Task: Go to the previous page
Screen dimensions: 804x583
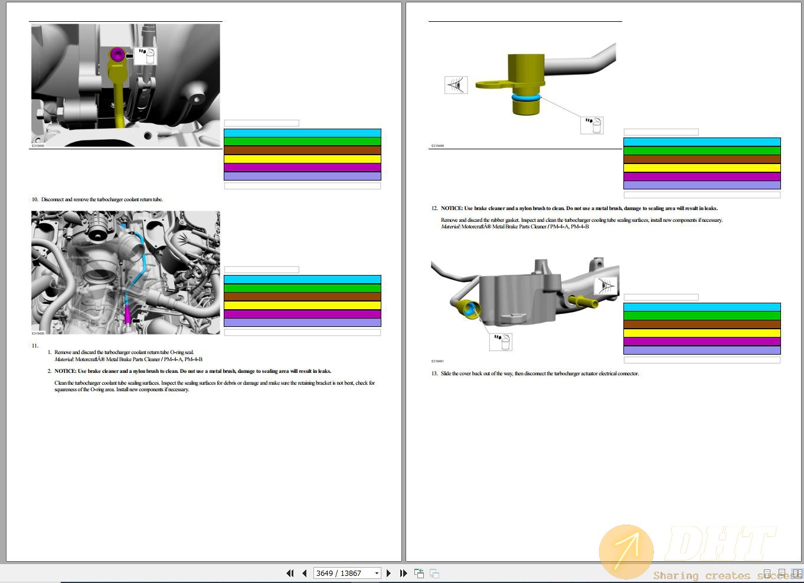Action: (304, 573)
